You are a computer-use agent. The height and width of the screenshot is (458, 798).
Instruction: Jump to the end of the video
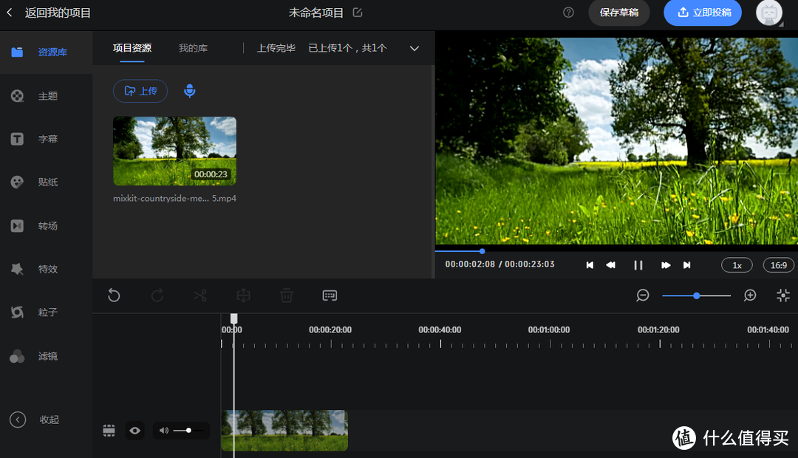(x=686, y=265)
